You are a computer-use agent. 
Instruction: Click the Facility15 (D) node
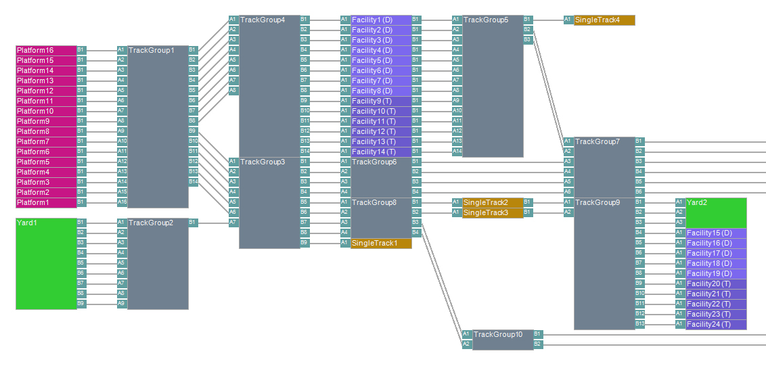(716, 233)
